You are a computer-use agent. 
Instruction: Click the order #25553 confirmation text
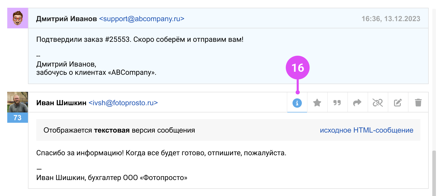tap(140, 39)
